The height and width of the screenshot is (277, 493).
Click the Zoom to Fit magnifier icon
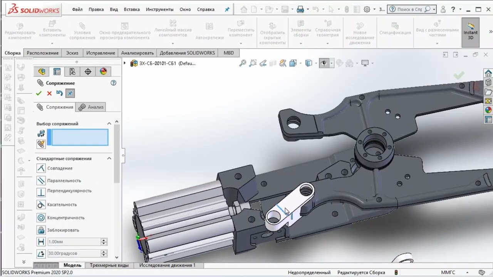click(x=243, y=63)
